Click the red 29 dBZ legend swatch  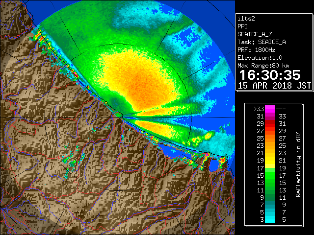coord(270,124)
